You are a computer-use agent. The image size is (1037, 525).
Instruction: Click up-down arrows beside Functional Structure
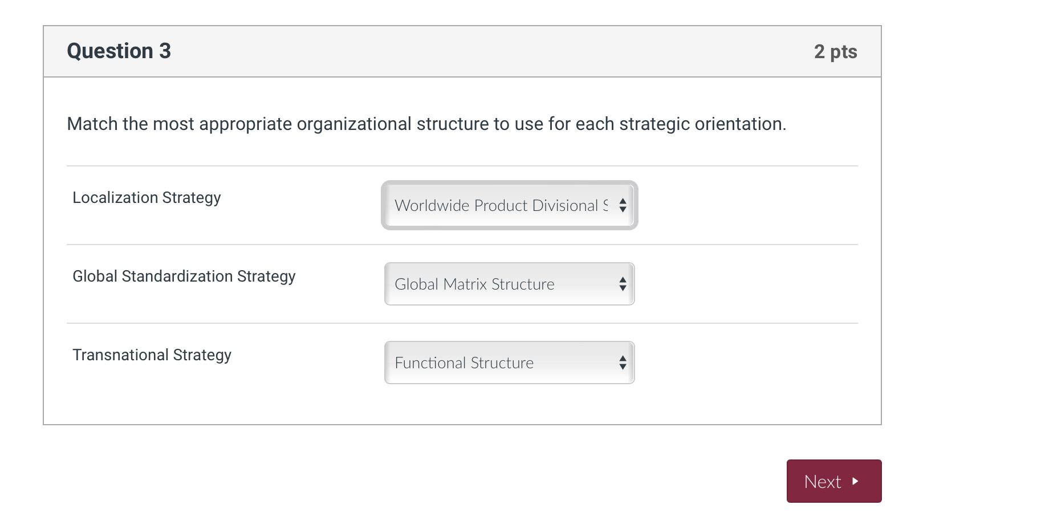623,363
